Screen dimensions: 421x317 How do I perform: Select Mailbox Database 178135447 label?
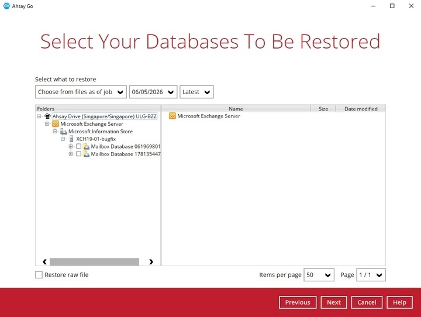pyautogui.click(x=126, y=154)
